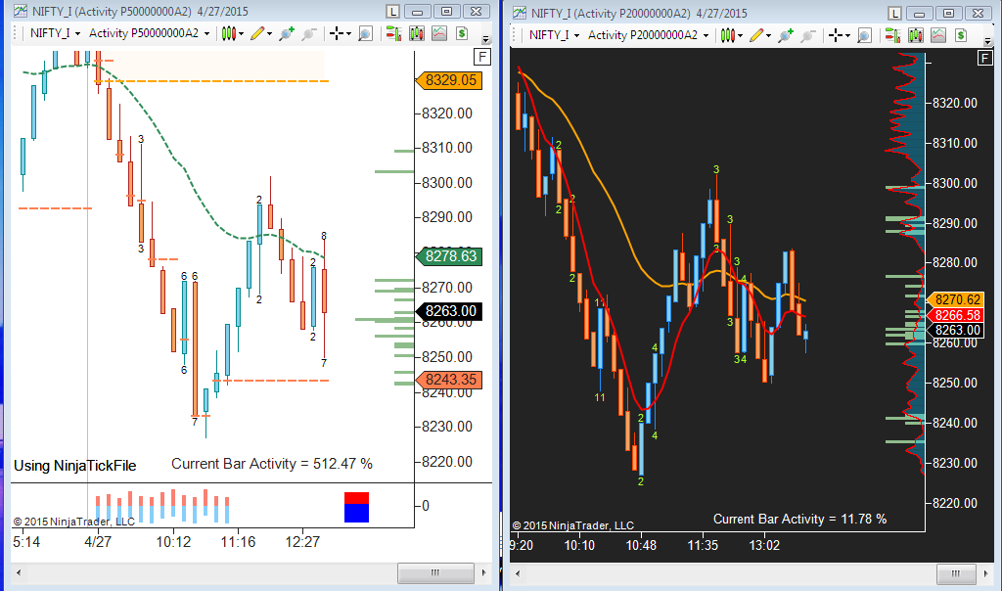
Task: Click the 8263.00 marker in right chart
Action: (955, 330)
